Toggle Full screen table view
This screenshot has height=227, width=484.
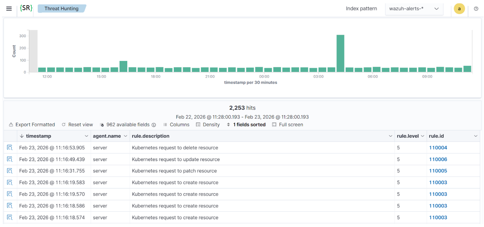tap(288, 125)
